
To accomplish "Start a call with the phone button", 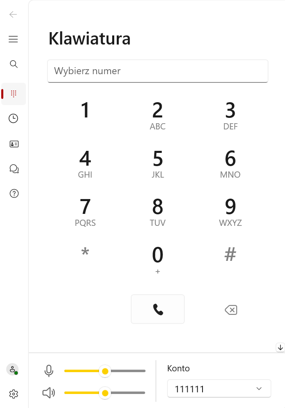I will click(x=158, y=309).
